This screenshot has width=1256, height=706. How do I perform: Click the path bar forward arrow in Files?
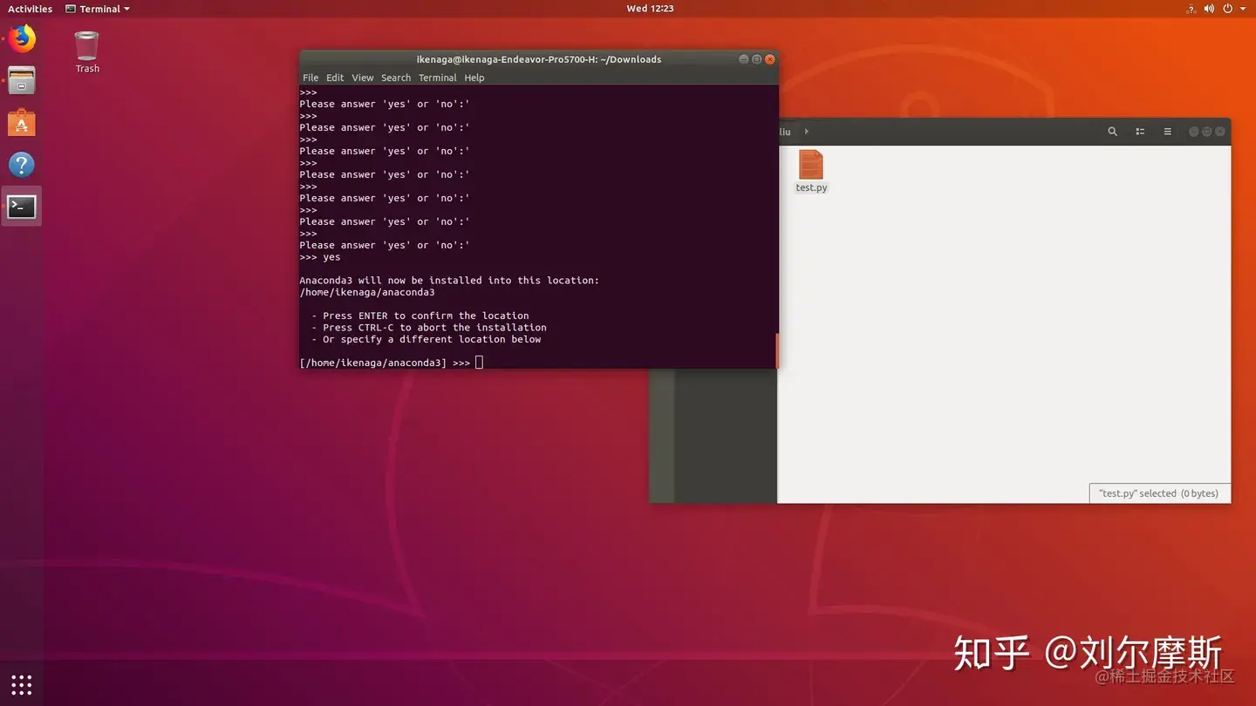click(807, 132)
